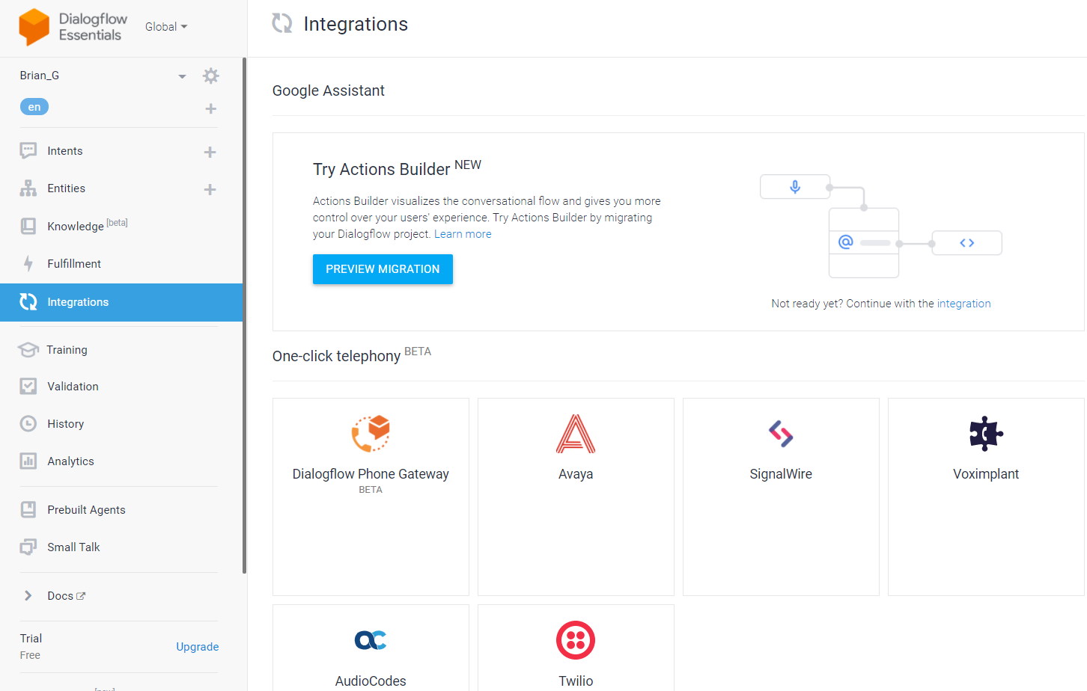Open the Twilio telephony card
This screenshot has width=1087, height=691.
576,648
